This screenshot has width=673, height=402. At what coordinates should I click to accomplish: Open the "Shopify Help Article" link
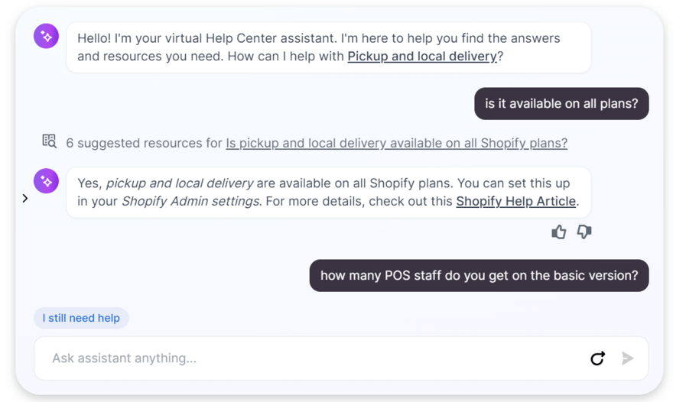click(515, 202)
